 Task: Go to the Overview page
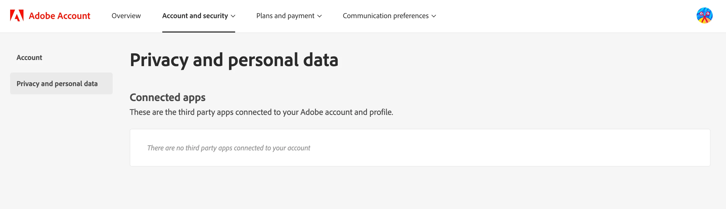pyautogui.click(x=126, y=16)
